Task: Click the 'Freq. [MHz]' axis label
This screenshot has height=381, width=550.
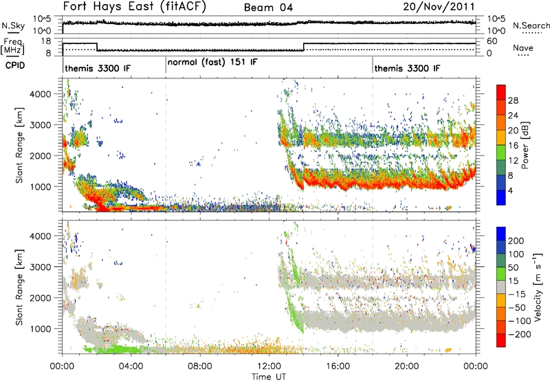Action: [x=12, y=47]
